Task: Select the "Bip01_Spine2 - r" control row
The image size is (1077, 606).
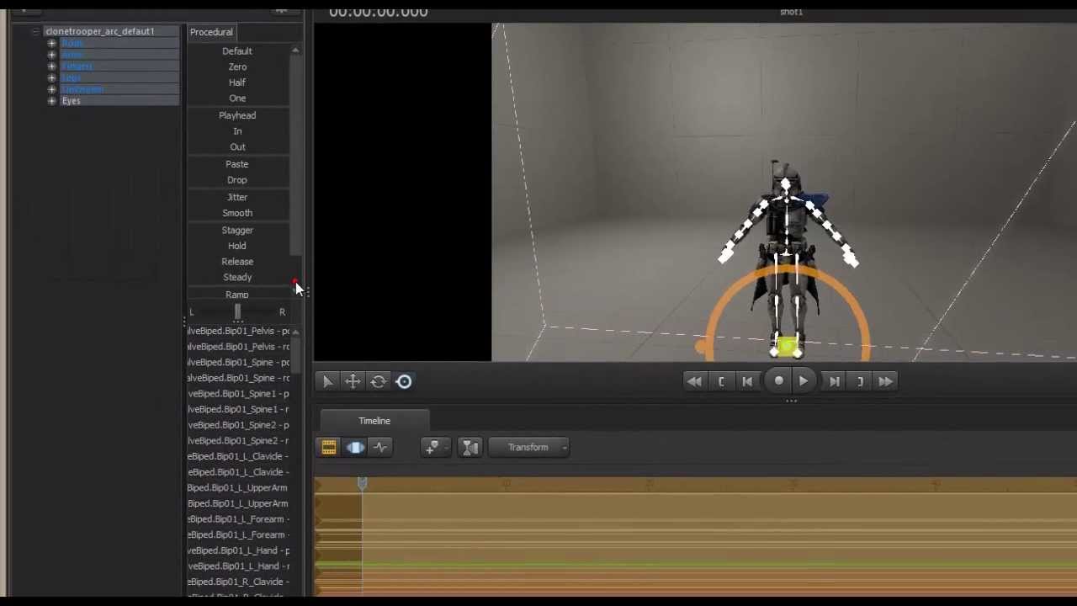Action: pos(239,441)
